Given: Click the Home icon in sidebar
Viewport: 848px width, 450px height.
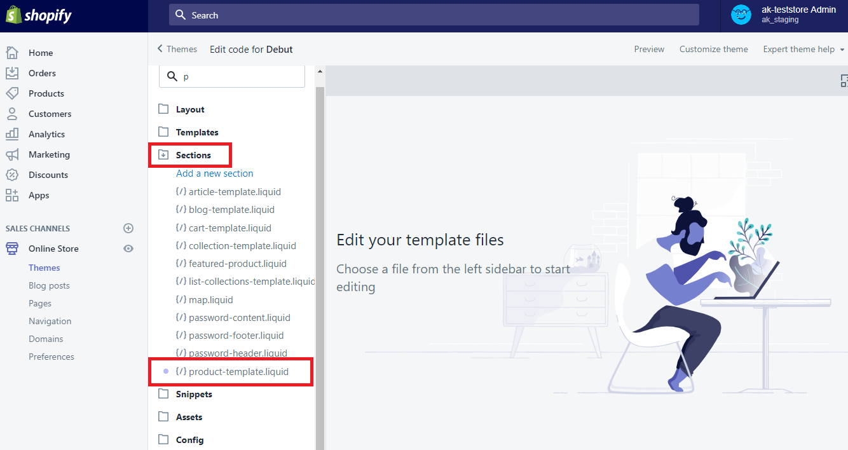Looking at the screenshot, I should tap(12, 53).
